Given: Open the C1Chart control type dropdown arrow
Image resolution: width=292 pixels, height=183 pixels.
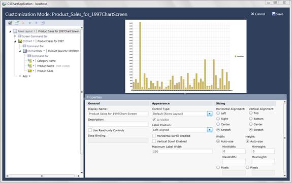Looking at the screenshot, I should (34, 41).
